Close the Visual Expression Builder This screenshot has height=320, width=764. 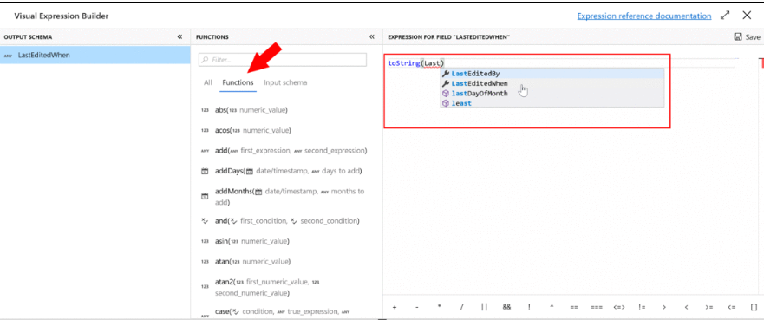coord(747,16)
